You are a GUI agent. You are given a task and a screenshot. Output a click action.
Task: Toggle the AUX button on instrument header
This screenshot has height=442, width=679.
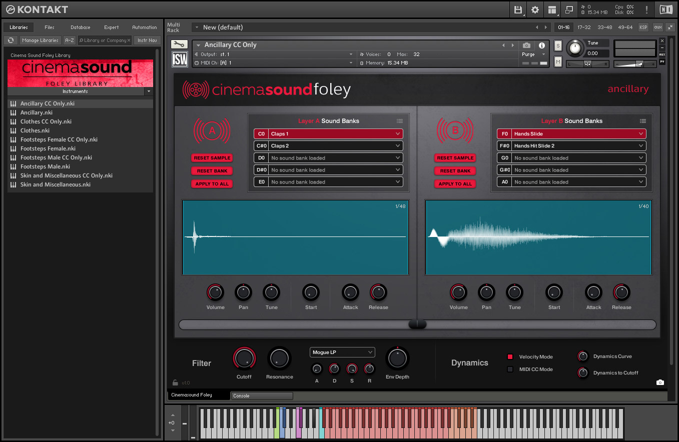(662, 54)
